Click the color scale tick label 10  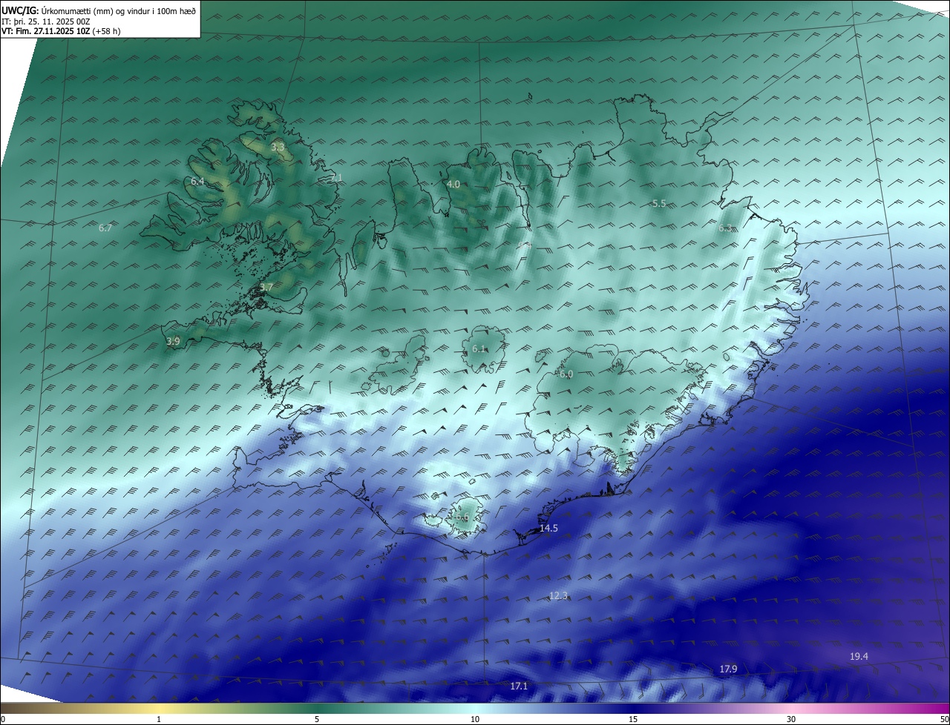(475, 719)
